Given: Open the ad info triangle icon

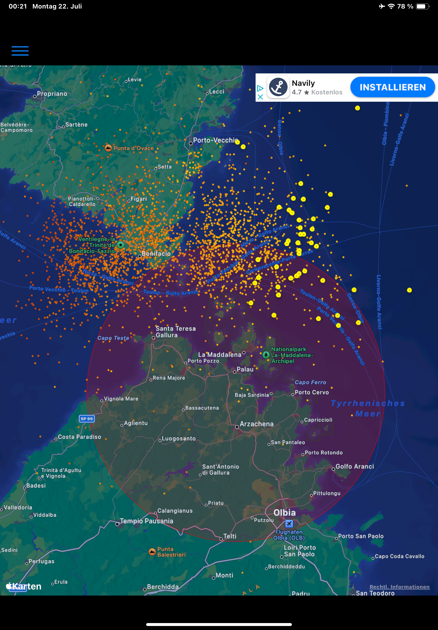Looking at the screenshot, I should (x=260, y=88).
